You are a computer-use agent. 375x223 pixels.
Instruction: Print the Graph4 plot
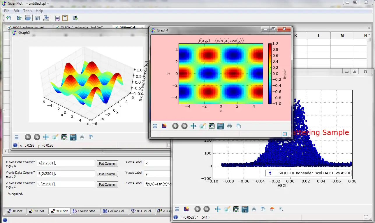tap(229, 126)
